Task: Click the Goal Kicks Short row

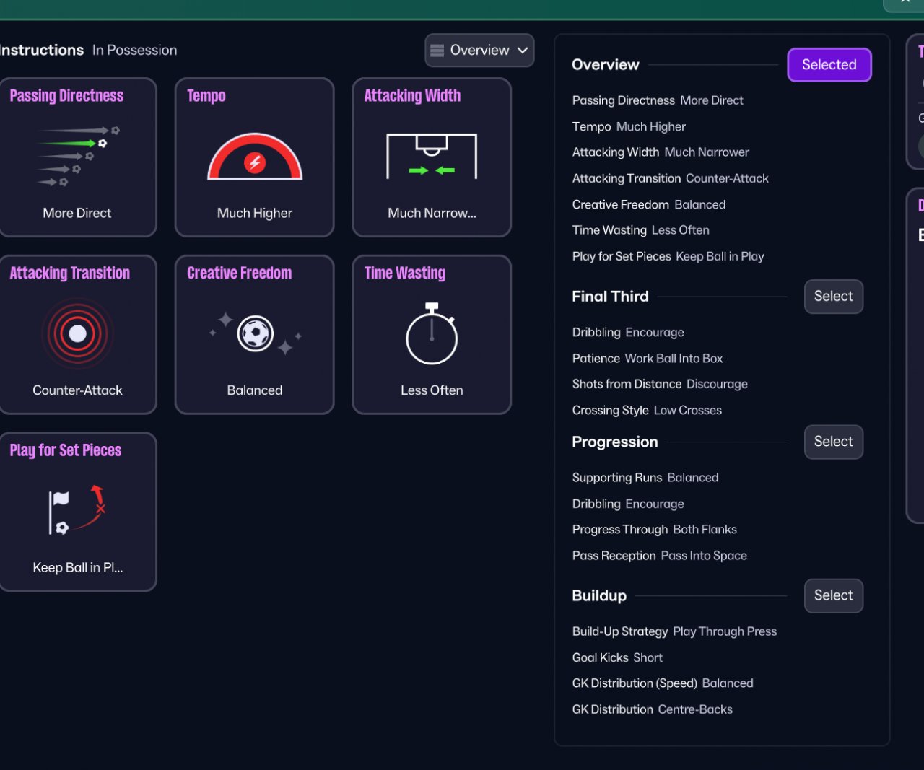Action: tap(617, 657)
